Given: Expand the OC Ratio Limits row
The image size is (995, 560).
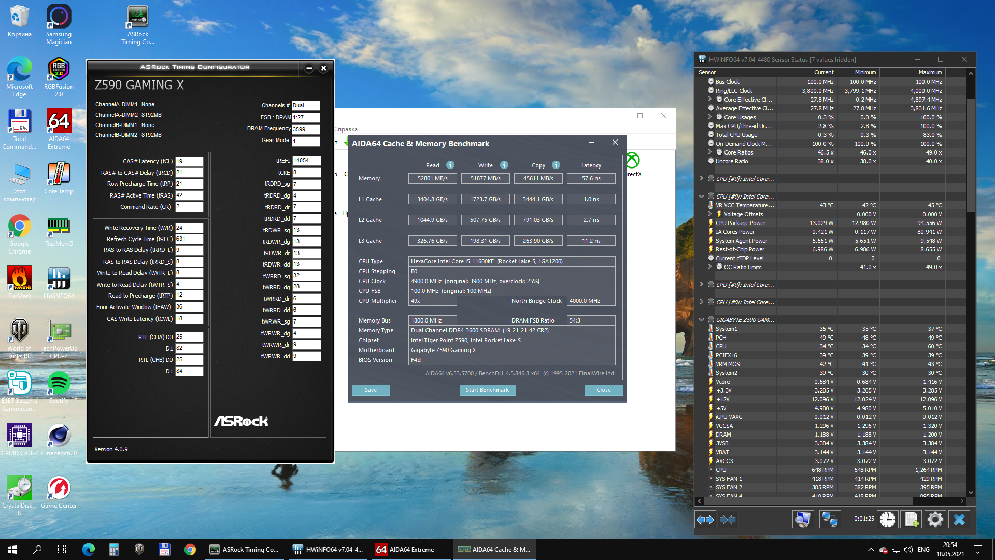Looking at the screenshot, I should (x=710, y=267).
